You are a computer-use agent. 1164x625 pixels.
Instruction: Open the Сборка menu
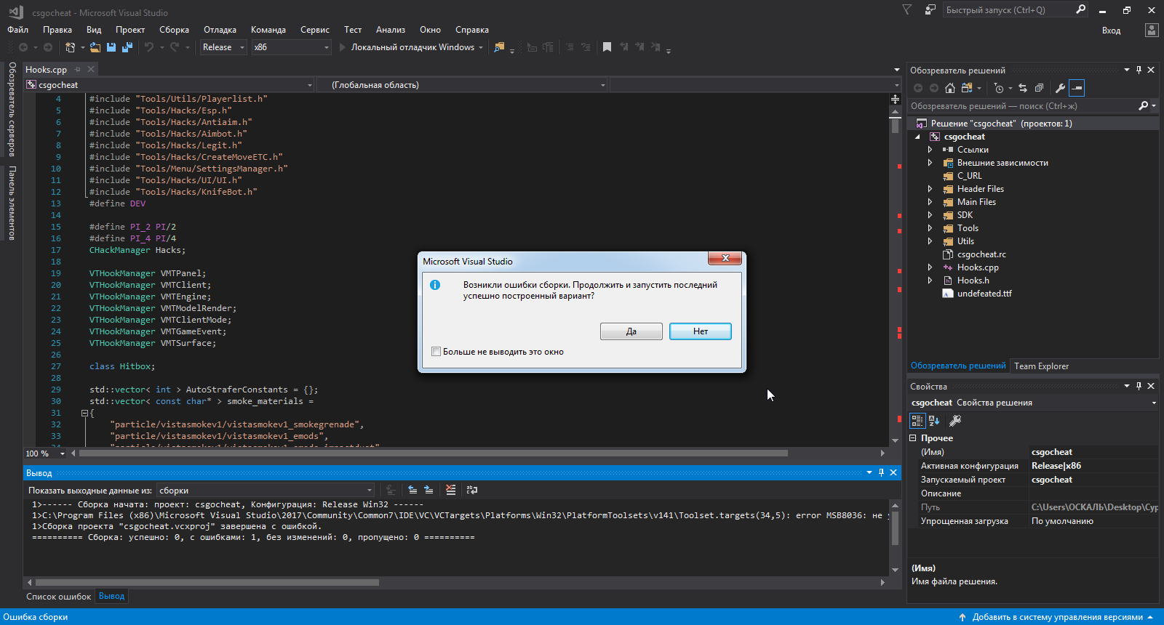pyautogui.click(x=174, y=30)
